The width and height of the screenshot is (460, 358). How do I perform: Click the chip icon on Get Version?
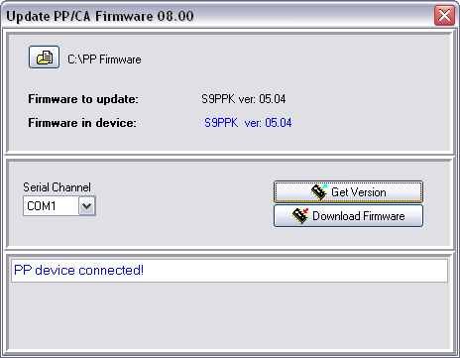coord(319,191)
